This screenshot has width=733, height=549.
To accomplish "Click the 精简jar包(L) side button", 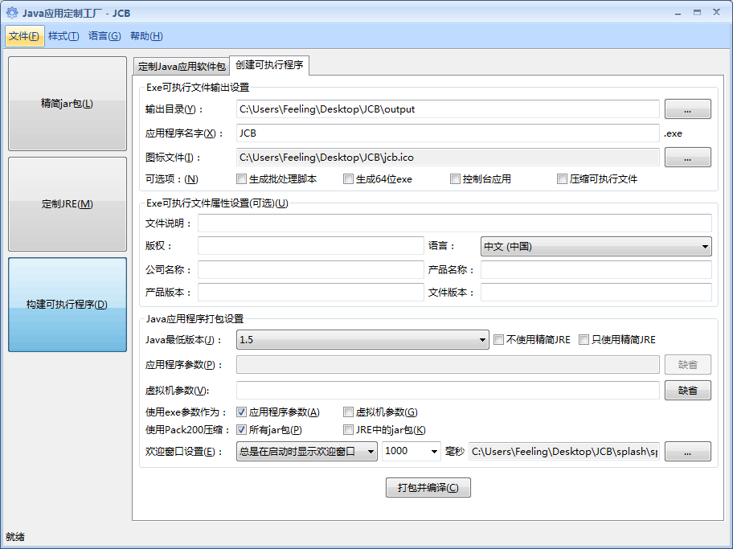I will pyautogui.click(x=68, y=104).
